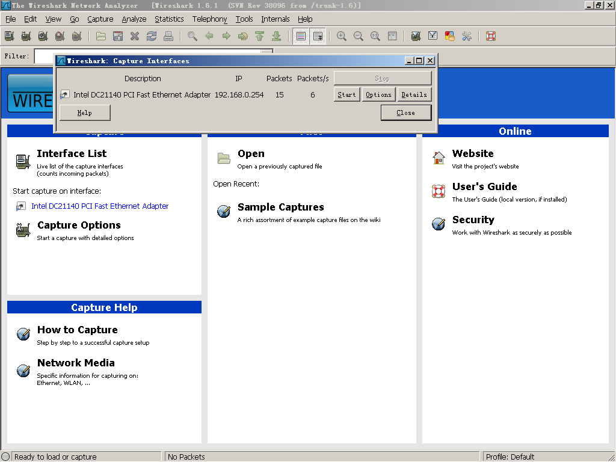Click the stop running capture toolbar icon

pos(60,36)
